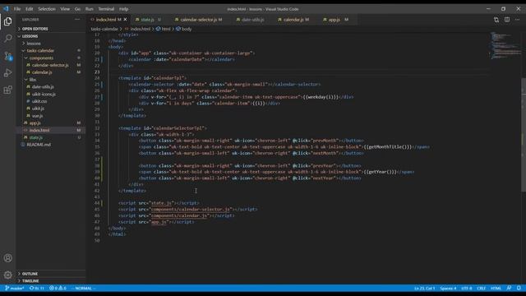Viewport: 526px width, 296px height.
Task: Click the tasks-calendar breadcrumb segment
Action: (x=104, y=29)
